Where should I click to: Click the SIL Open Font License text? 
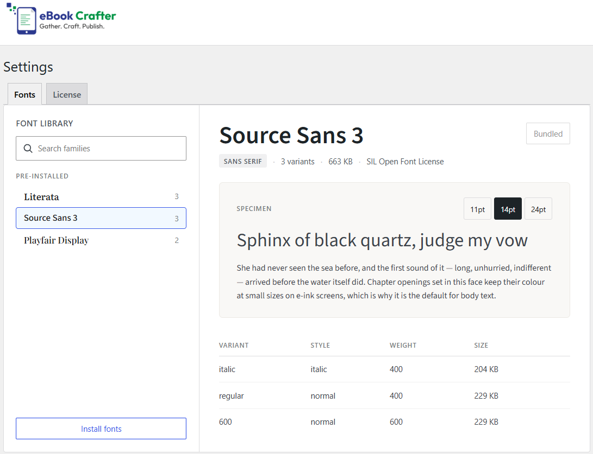click(405, 162)
